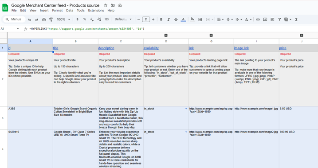
Task: Select the paint format roller icon
Action: tap(51, 20)
